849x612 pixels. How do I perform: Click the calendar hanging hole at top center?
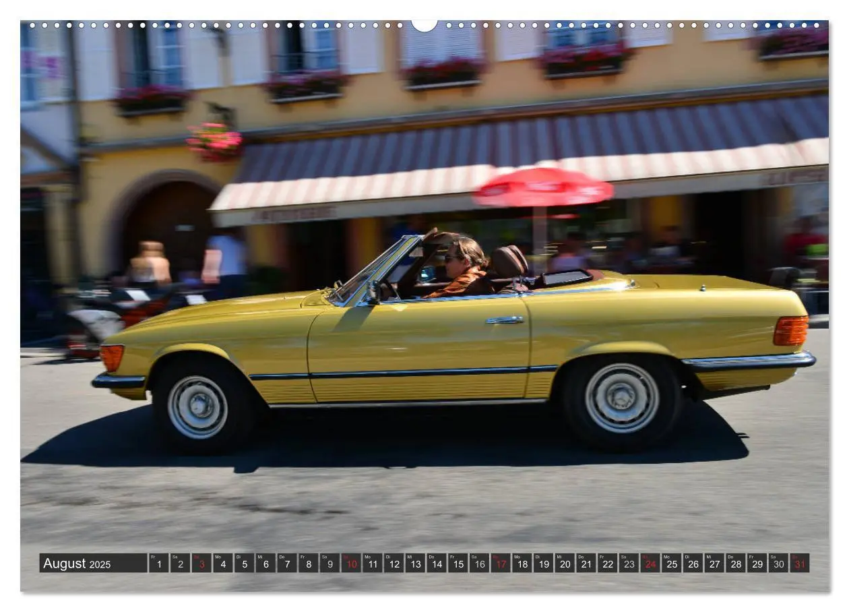coord(425,25)
